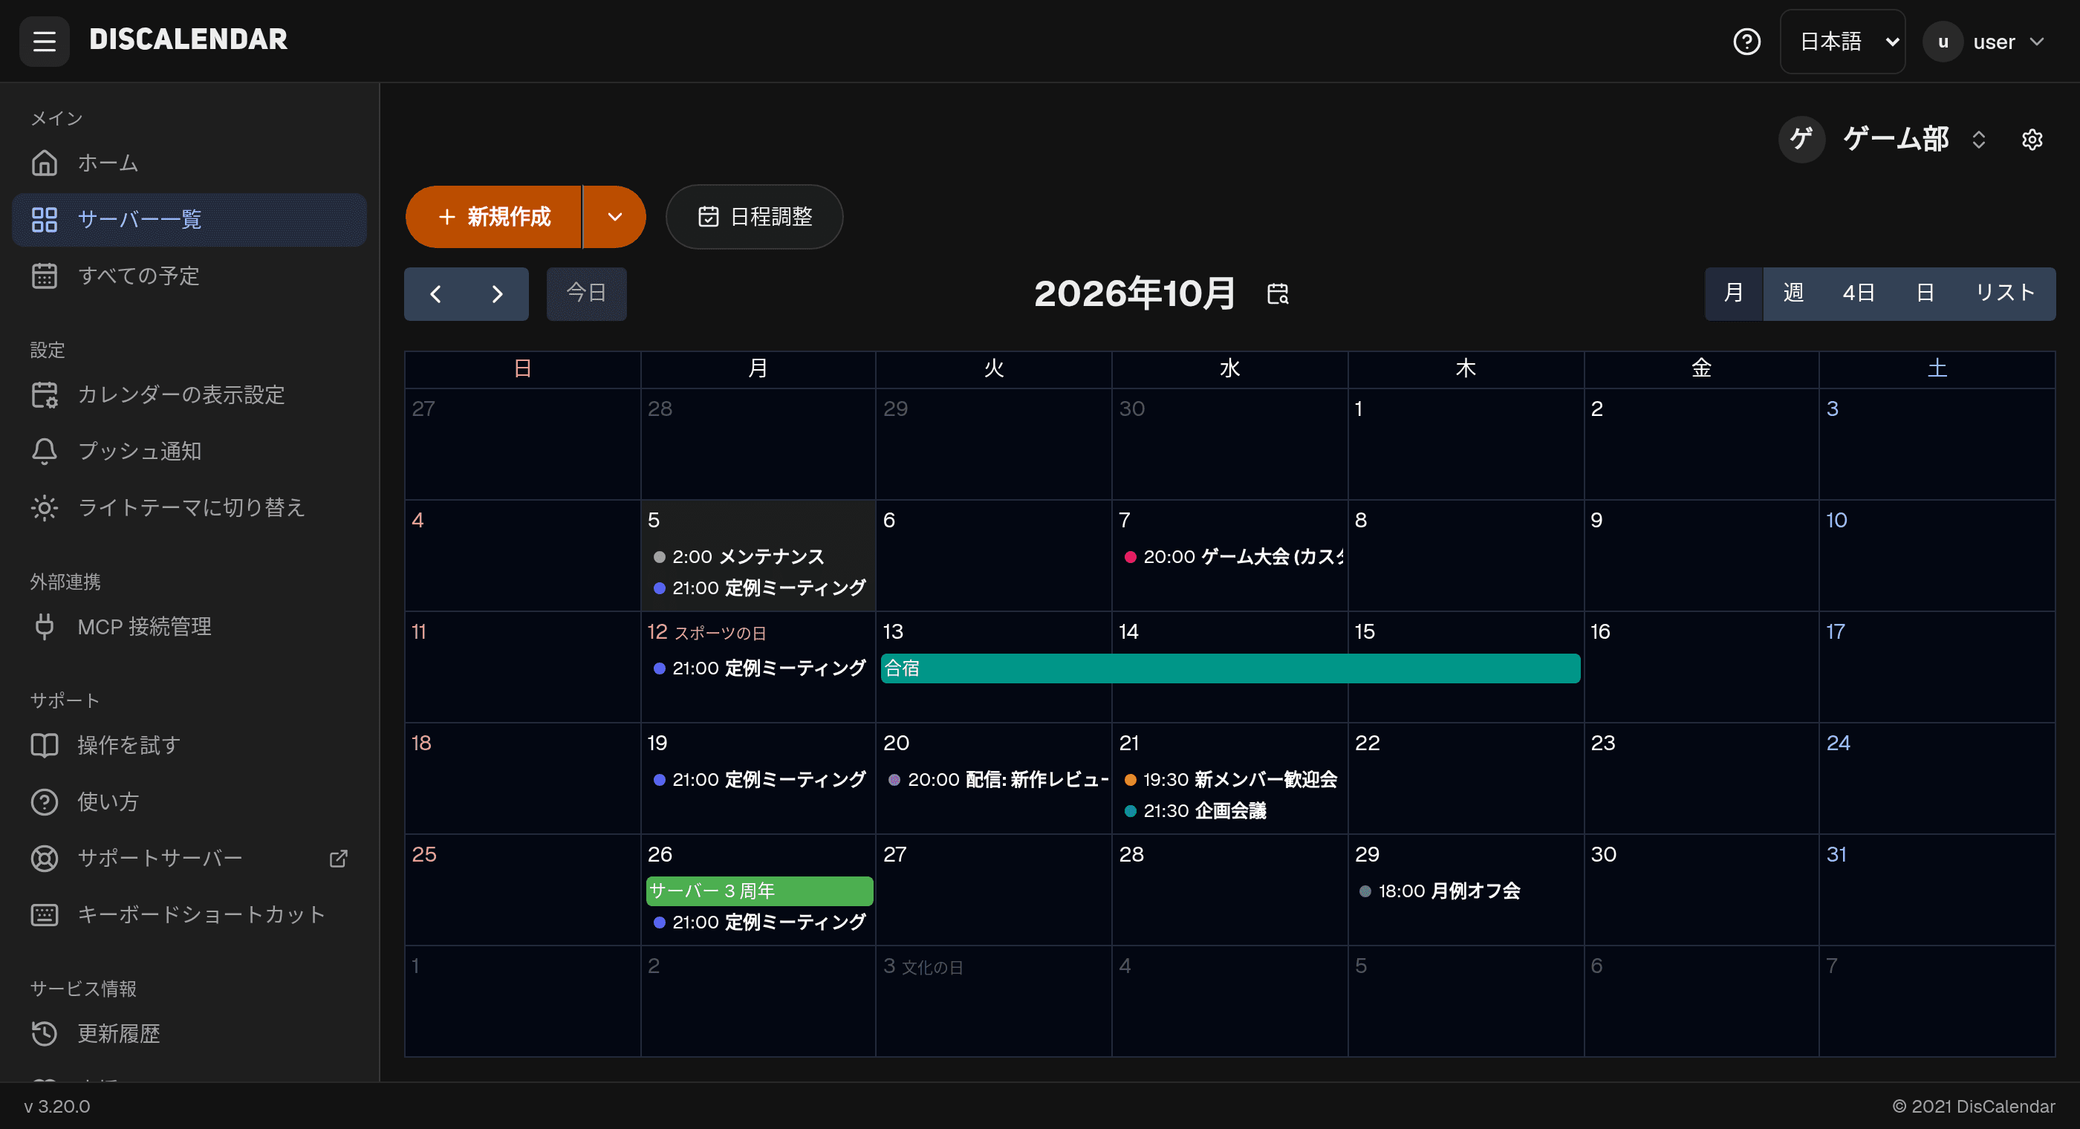Click the home icon in sidebar
The width and height of the screenshot is (2080, 1129).
[x=45, y=163]
